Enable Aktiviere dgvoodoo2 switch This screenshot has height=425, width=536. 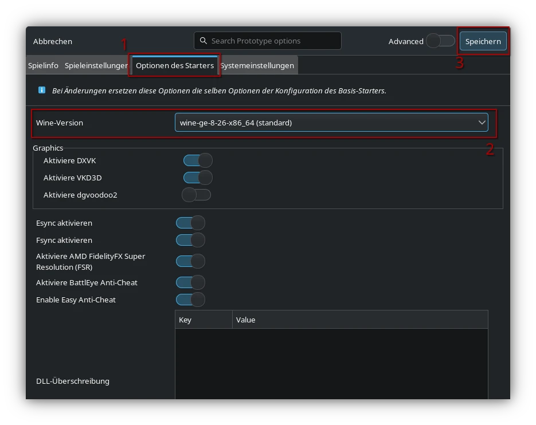point(197,195)
